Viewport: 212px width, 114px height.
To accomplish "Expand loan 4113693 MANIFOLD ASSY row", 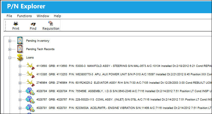I will [20, 66].
